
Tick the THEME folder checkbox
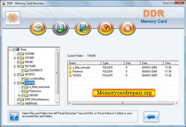click(x=19, y=83)
